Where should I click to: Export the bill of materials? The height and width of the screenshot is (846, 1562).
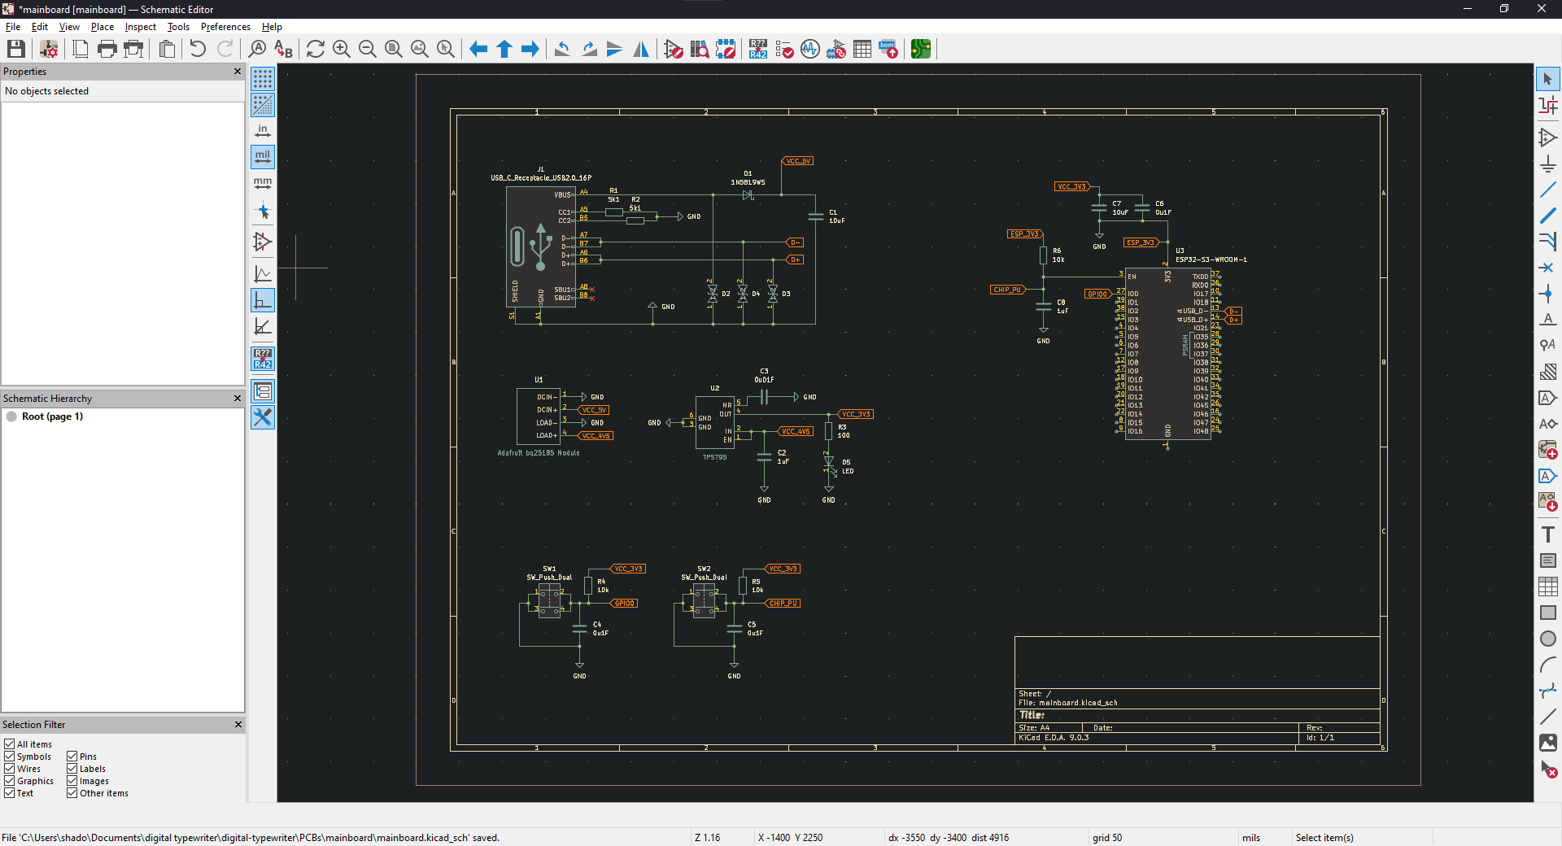[888, 49]
